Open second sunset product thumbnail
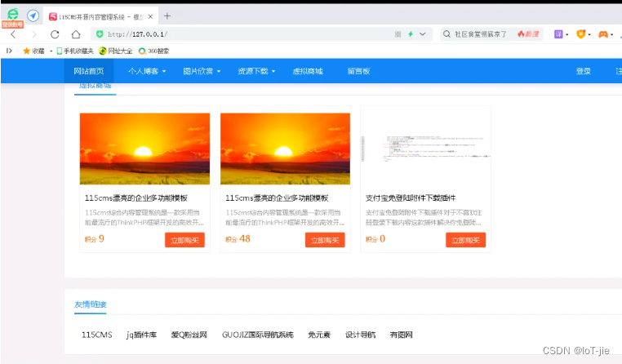622x364 pixels. 285,149
